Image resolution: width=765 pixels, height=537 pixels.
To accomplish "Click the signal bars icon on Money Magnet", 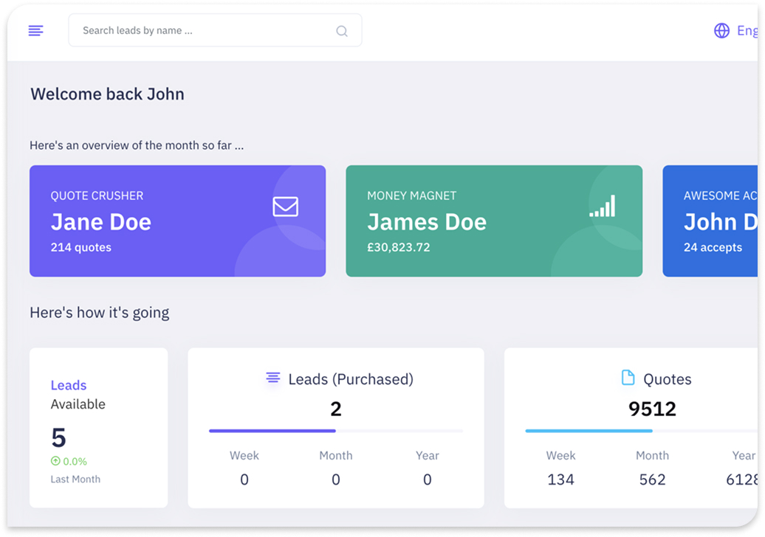I will pyautogui.click(x=603, y=207).
